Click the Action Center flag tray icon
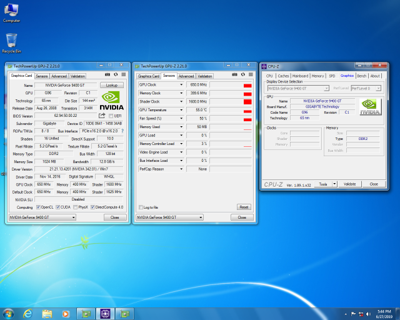 click(353, 314)
